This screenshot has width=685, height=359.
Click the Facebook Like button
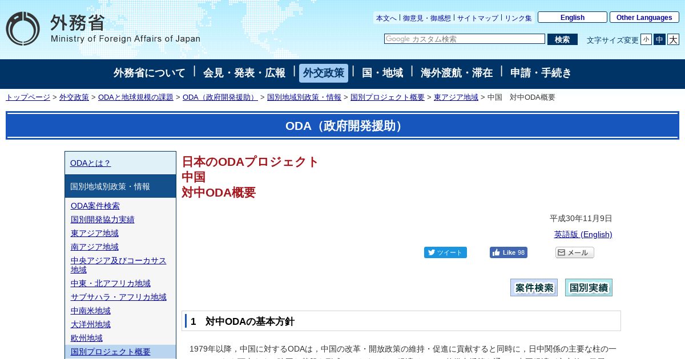click(x=509, y=252)
